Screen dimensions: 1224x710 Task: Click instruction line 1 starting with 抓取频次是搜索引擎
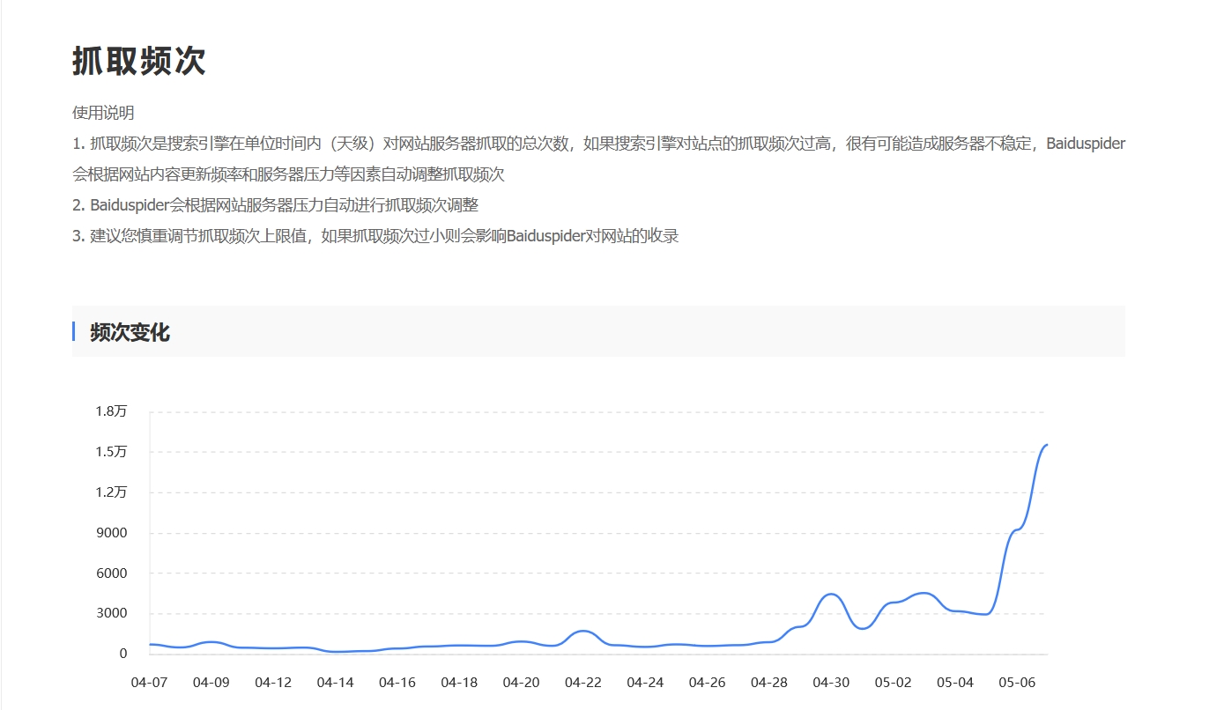point(598,159)
